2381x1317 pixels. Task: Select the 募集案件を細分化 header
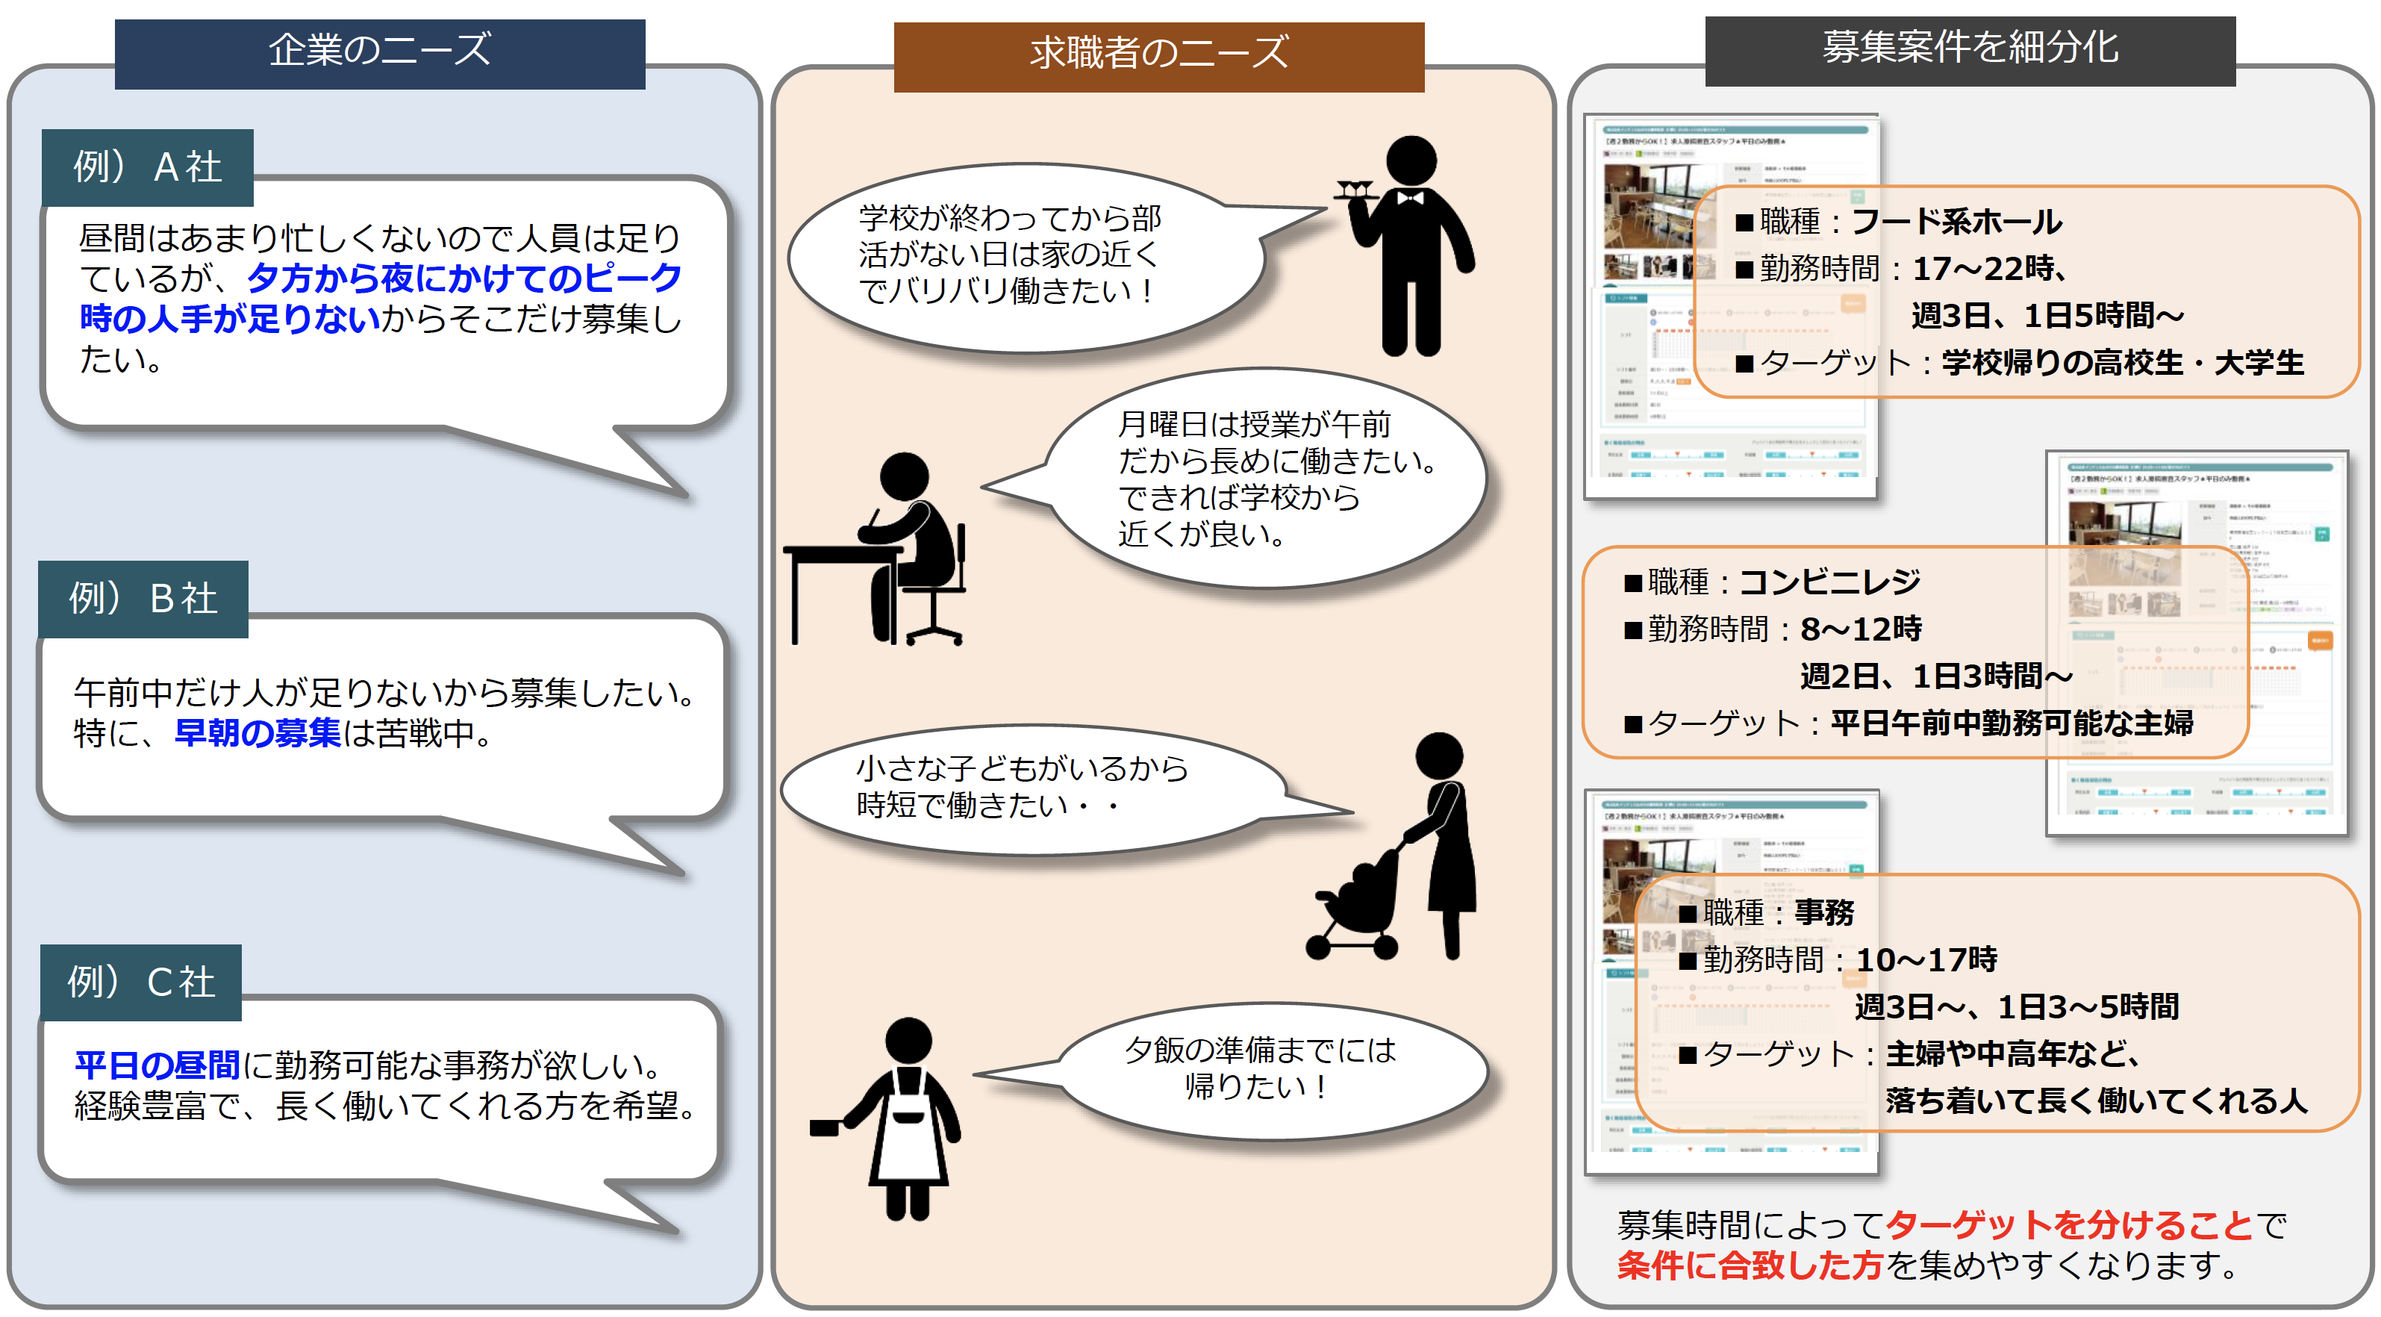1970,50
